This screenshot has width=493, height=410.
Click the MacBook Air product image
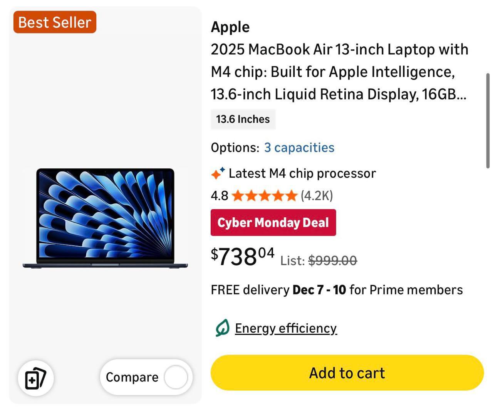coord(105,218)
